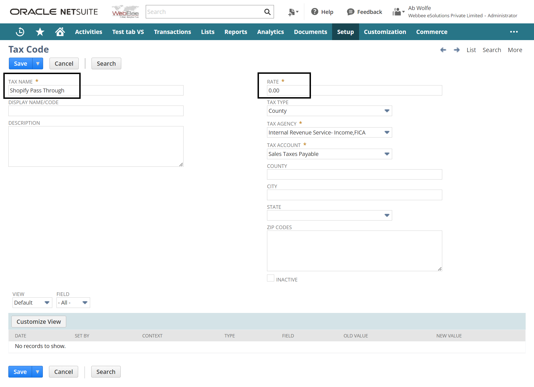The width and height of the screenshot is (534, 387).
Task: Click the Help question mark icon
Action: coord(315,12)
